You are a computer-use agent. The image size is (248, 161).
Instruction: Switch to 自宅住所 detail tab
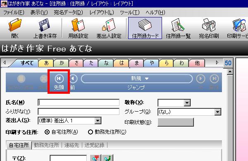click(x=19, y=145)
